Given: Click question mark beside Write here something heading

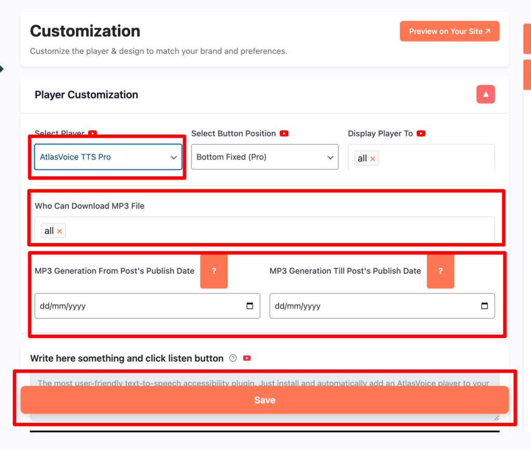Looking at the screenshot, I should tap(233, 358).
